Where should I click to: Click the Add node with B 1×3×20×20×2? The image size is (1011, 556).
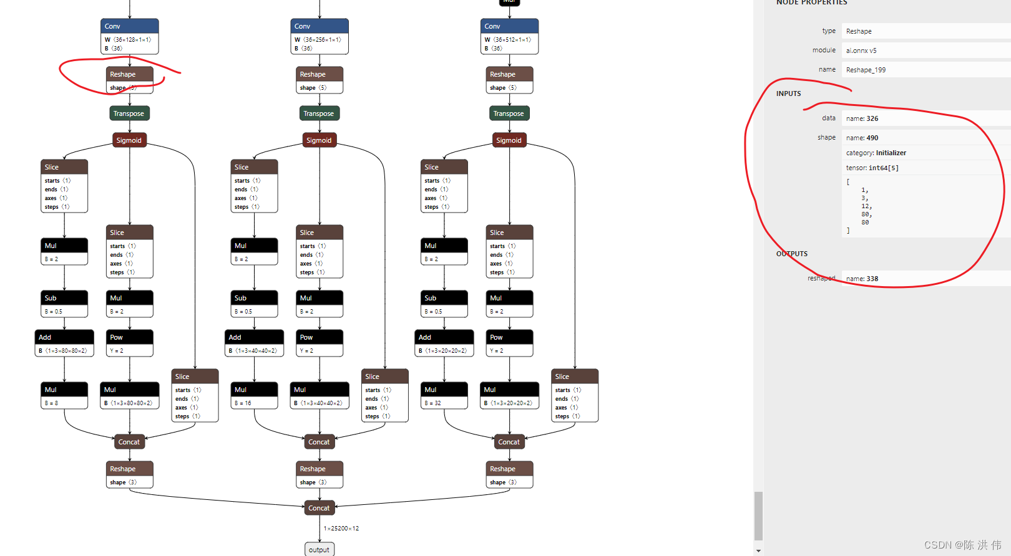(444, 343)
